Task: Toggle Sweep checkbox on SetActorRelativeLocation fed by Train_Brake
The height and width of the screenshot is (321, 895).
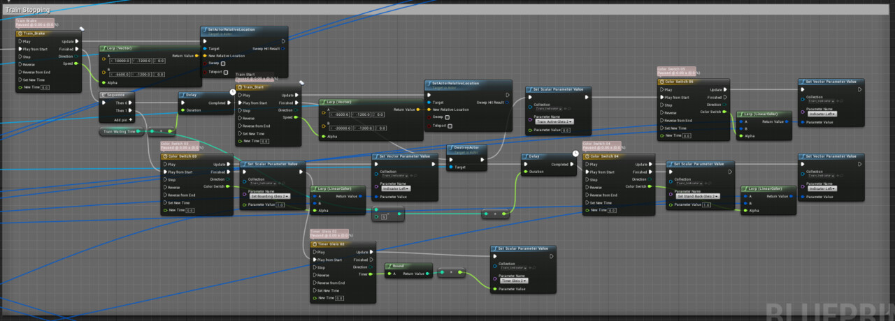Action: pos(223,64)
